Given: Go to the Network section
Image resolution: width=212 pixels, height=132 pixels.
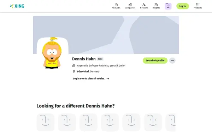Looking at the screenshot, I should pos(144,6).
